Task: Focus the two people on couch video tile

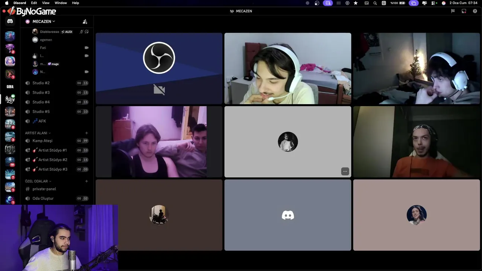Action: click(x=159, y=142)
